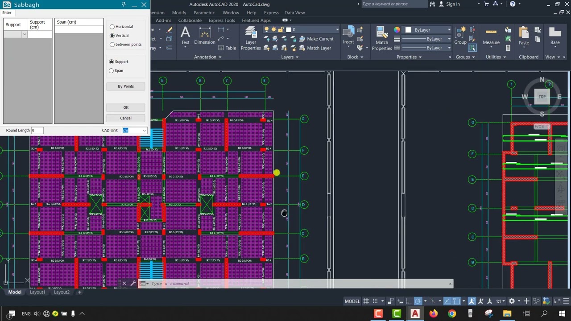
Task: Open the Featured Apps ribbon tab
Action: [256, 21]
